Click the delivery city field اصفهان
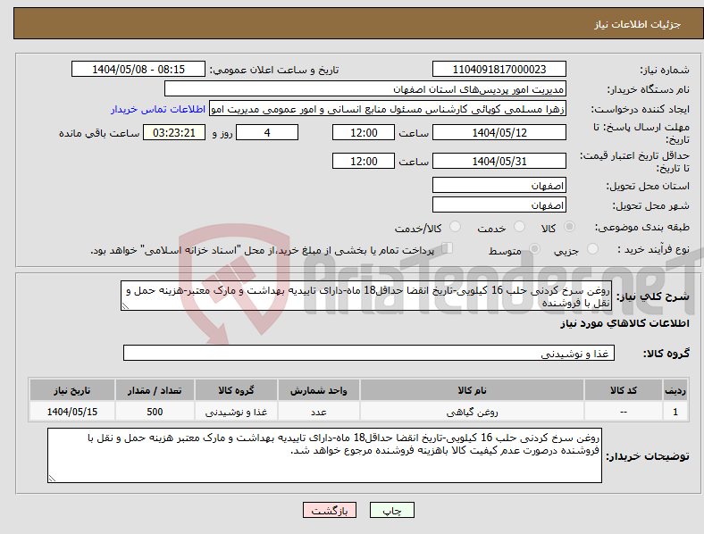This screenshot has width=704, height=534. click(499, 204)
